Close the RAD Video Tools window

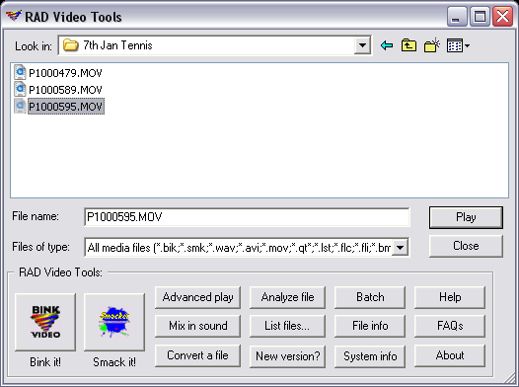(x=502, y=16)
